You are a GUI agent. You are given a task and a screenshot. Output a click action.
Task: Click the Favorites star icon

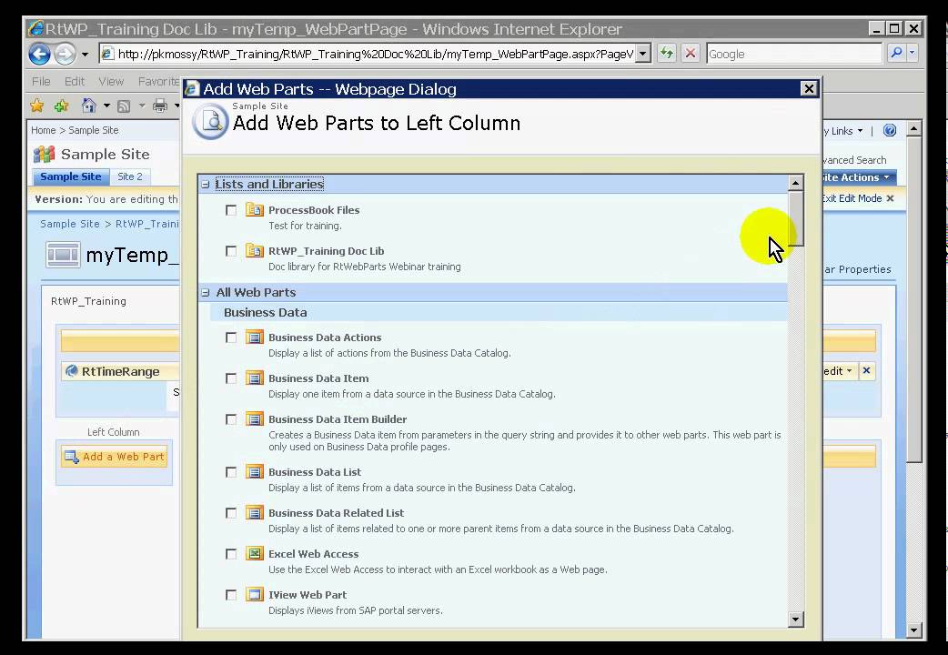(37, 106)
